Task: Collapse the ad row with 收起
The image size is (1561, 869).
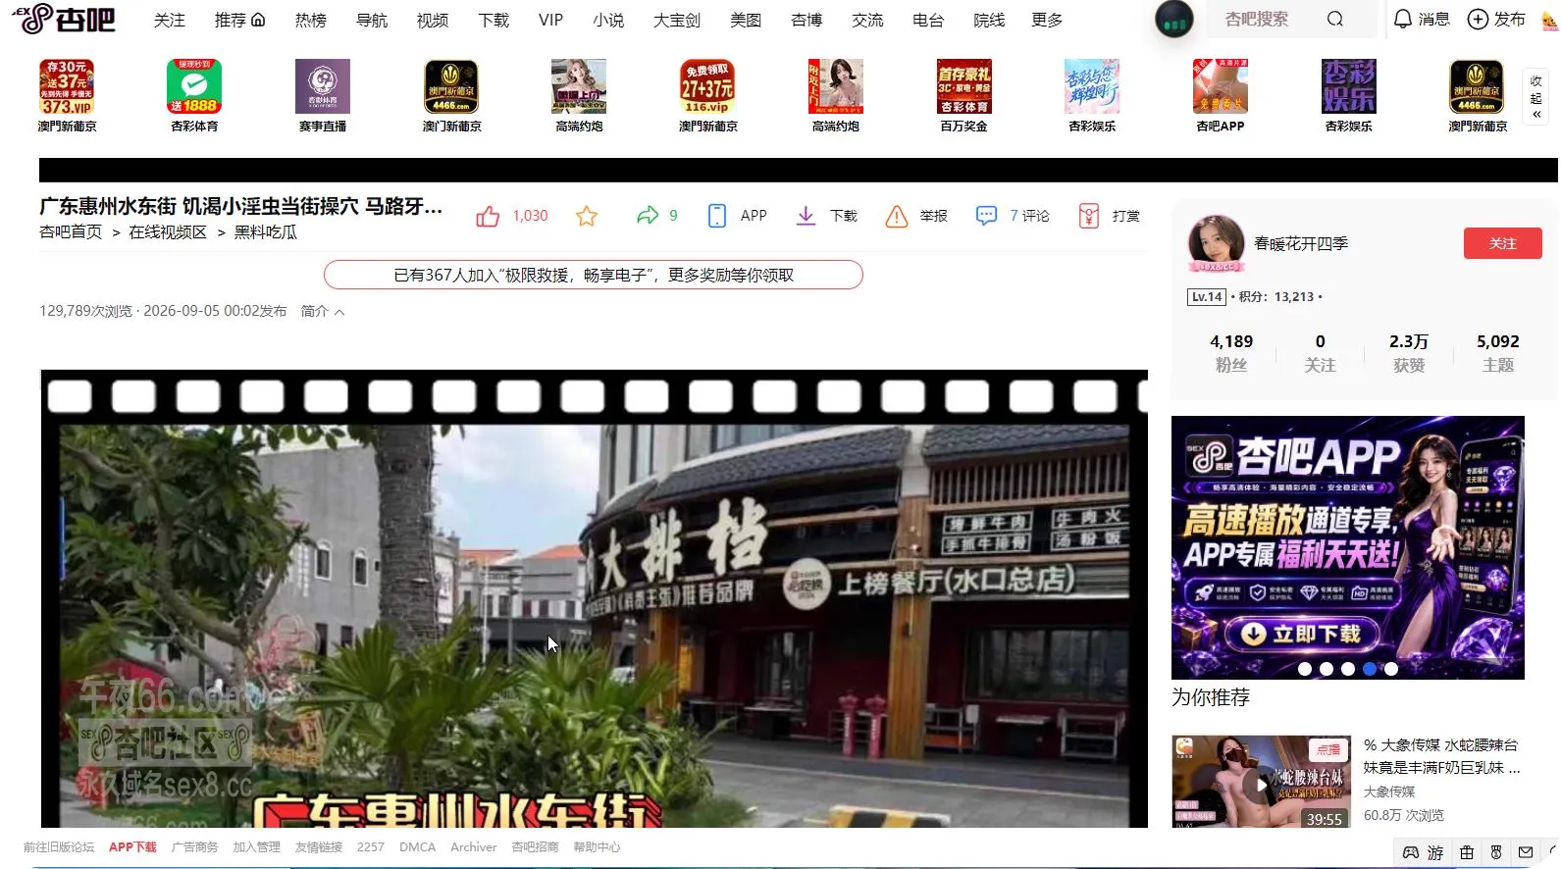Action: pos(1536,96)
